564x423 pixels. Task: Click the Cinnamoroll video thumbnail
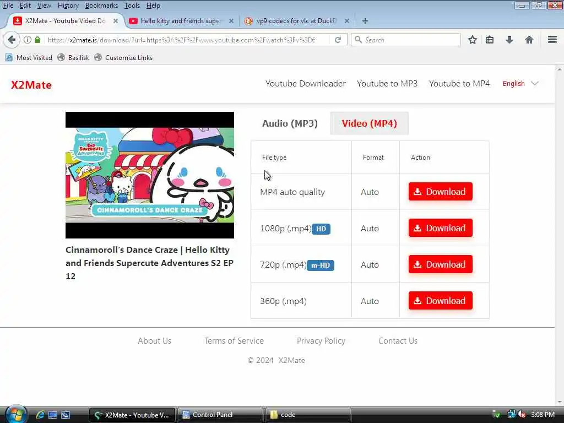[x=150, y=175]
